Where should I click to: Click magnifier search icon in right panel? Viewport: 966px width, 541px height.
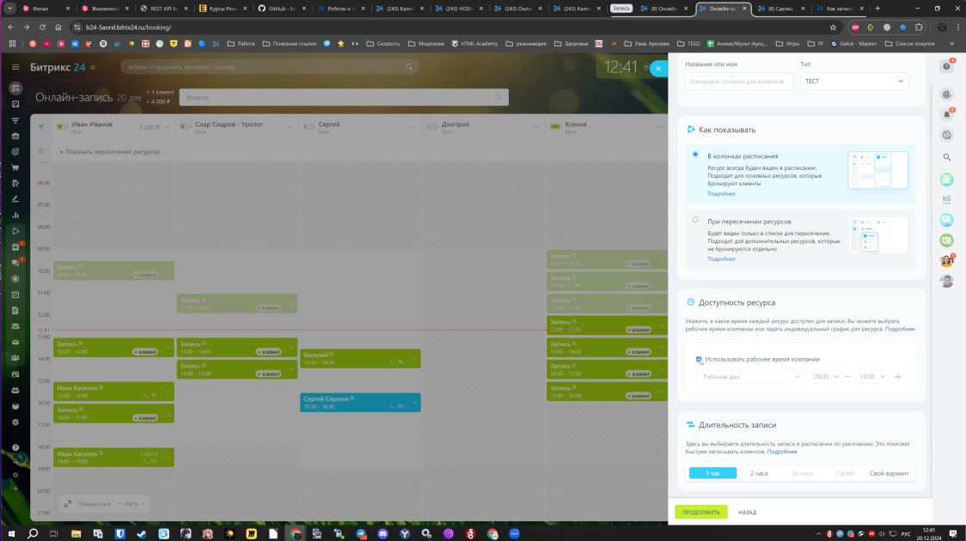[x=947, y=157]
